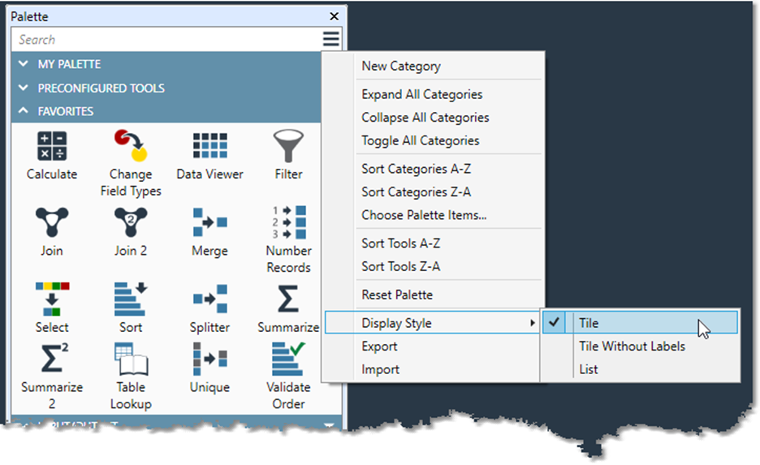Screen dimensions: 760x465
Task: Select the Validate Order tool
Action: point(288,361)
